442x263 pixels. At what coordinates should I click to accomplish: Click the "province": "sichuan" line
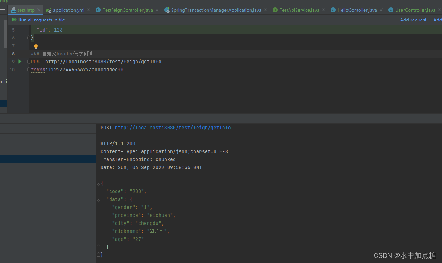[x=144, y=215]
